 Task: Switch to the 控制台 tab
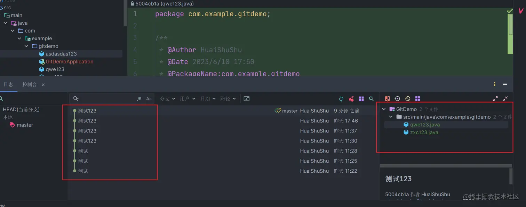[30, 85]
